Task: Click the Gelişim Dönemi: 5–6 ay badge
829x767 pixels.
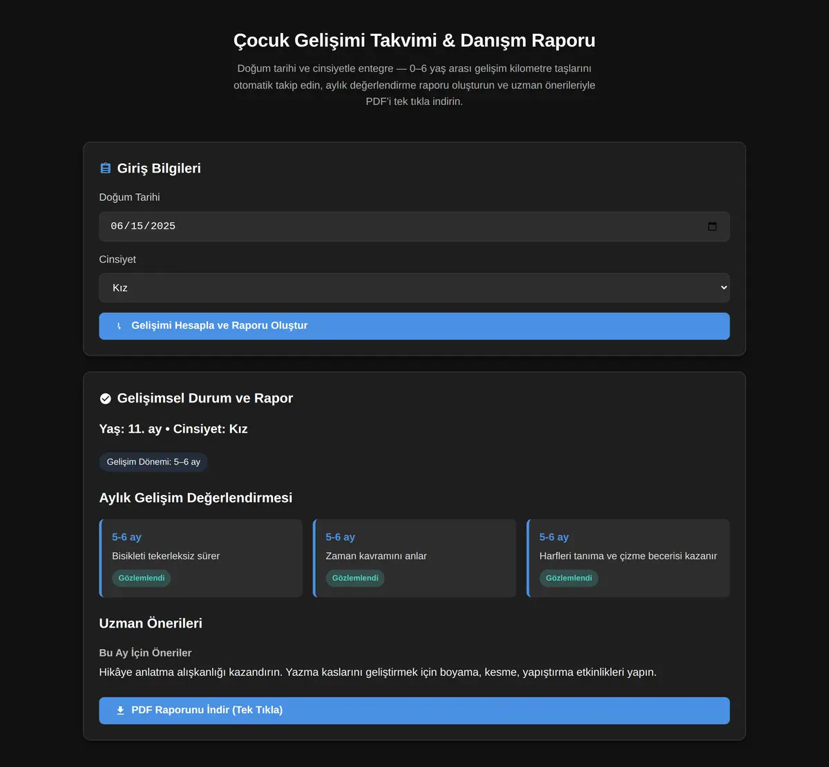Action: click(x=153, y=462)
